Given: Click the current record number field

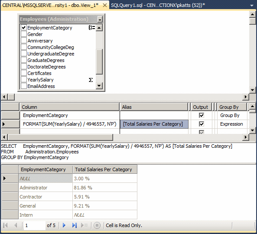Looking at the screenshot, I should click(x=34, y=225).
